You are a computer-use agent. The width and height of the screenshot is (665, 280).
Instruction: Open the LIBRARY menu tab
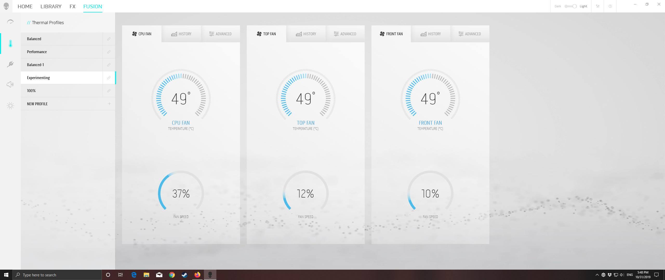click(51, 6)
